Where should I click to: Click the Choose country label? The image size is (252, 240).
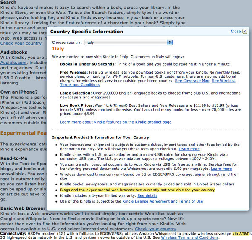pos(67,42)
